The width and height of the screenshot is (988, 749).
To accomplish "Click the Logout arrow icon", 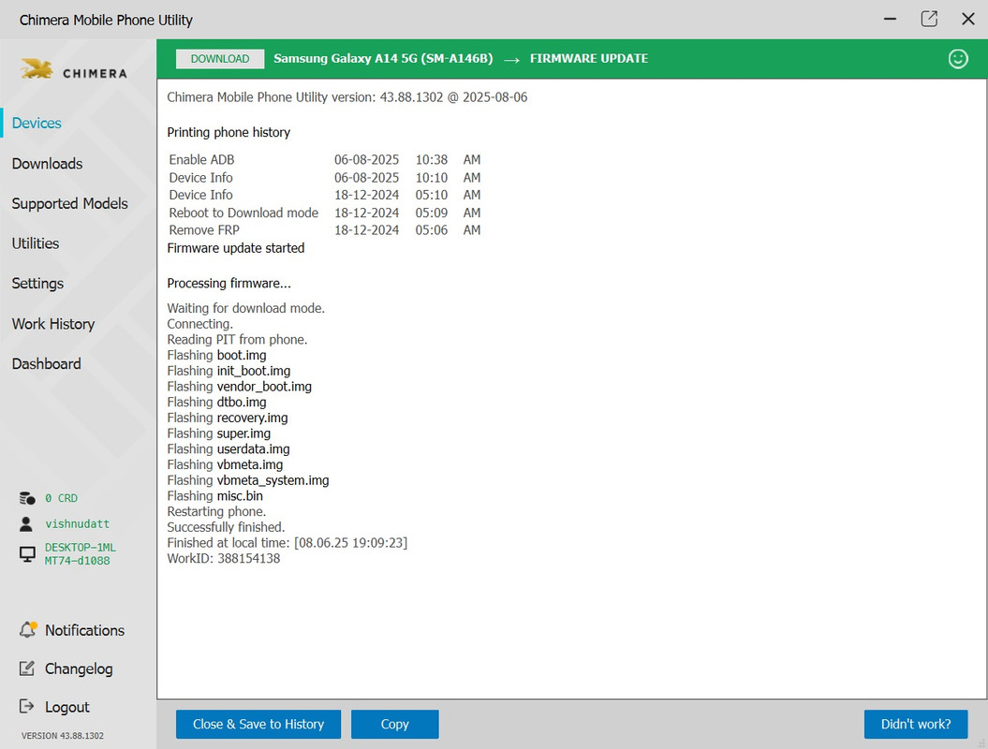I will pyautogui.click(x=26, y=706).
